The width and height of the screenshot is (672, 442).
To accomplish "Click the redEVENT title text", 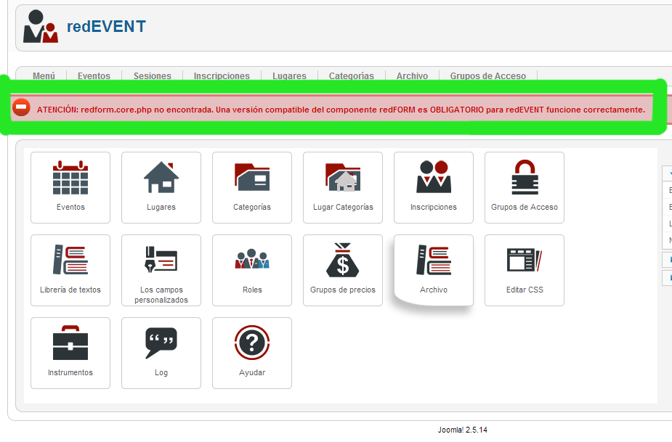I will (106, 27).
